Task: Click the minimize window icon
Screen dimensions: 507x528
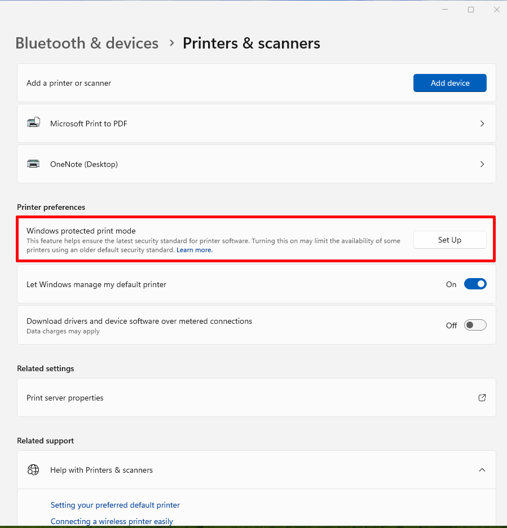Action: tap(445, 9)
